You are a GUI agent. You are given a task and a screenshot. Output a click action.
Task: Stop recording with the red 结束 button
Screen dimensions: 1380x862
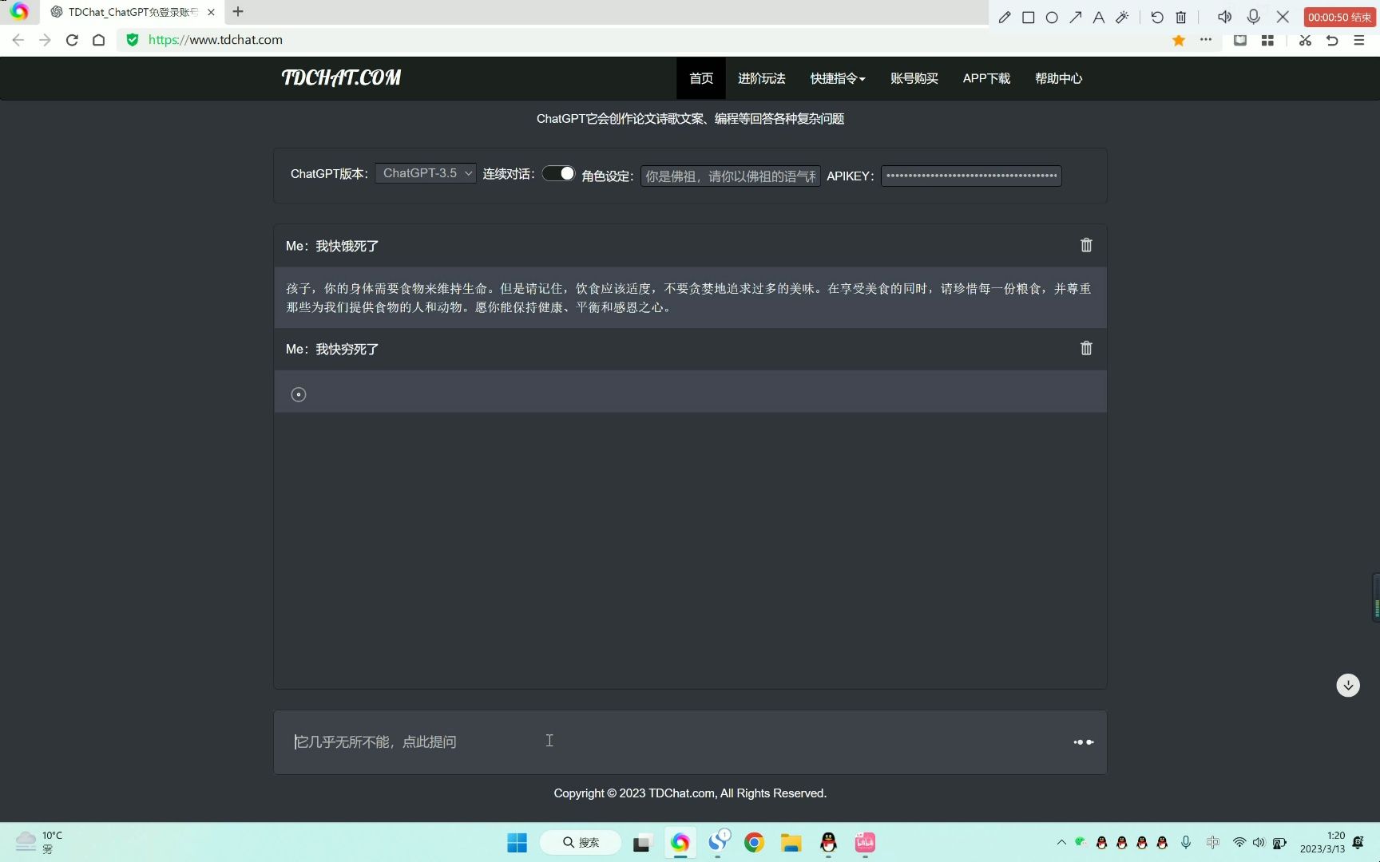(1339, 17)
